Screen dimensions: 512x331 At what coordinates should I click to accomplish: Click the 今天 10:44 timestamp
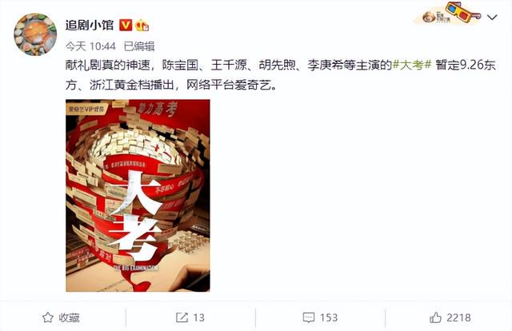[90, 46]
